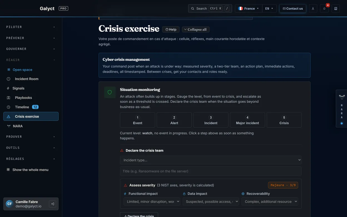Click the Functional impact lightning icon

tap(125, 194)
